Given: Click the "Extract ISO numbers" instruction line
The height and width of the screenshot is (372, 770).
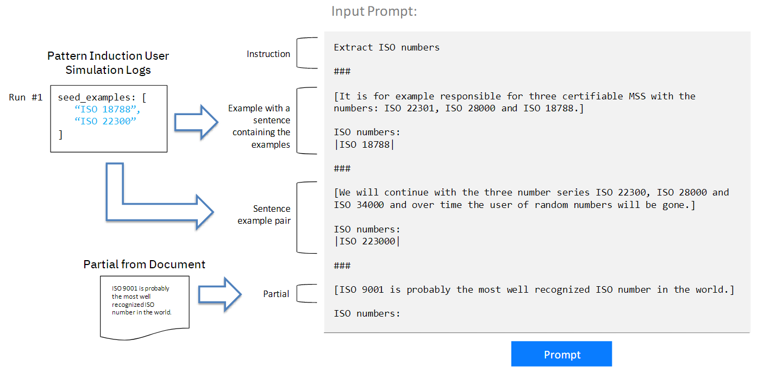Looking at the screenshot, I should 386,47.
